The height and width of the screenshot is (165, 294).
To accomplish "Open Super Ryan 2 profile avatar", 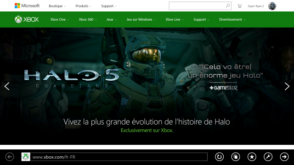I will coord(272,6).
